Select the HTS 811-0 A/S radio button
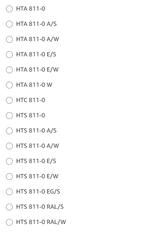The image size is (155, 232). point(9,131)
